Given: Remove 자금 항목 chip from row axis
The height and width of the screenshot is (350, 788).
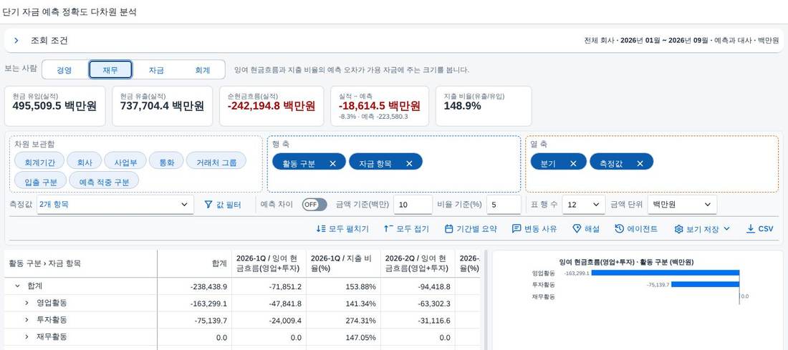Looking at the screenshot, I should click(409, 163).
